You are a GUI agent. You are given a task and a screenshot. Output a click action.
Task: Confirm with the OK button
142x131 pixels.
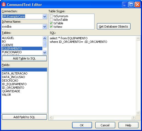[82, 125]
